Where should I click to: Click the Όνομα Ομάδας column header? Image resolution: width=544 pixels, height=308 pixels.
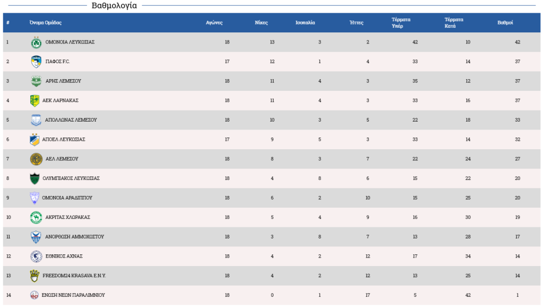(x=46, y=23)
